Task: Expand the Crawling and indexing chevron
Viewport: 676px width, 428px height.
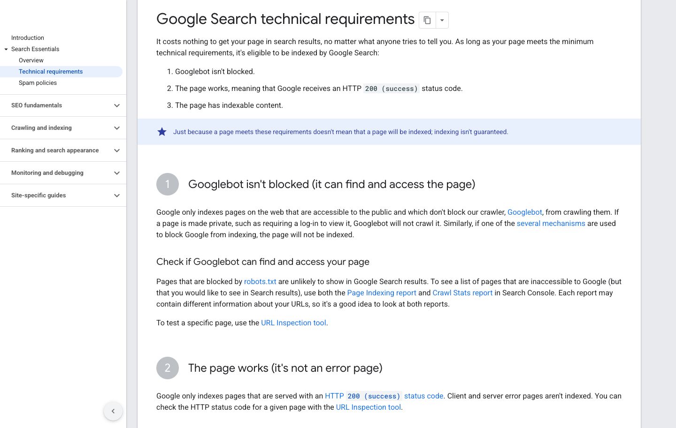Action: 117,128
